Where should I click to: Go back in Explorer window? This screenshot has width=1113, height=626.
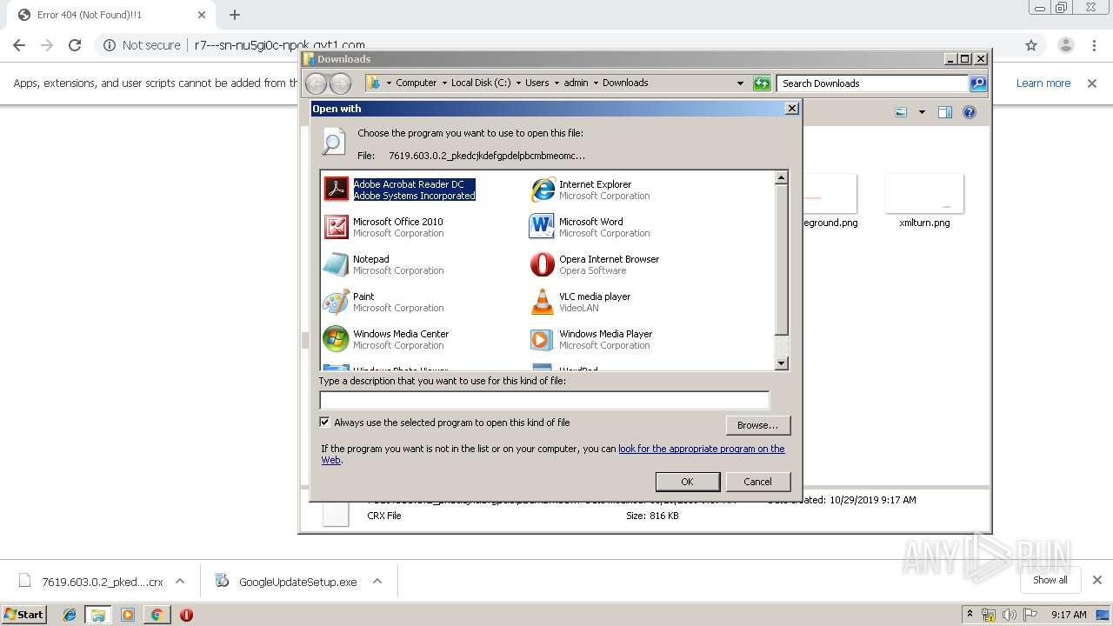point(316,83)
